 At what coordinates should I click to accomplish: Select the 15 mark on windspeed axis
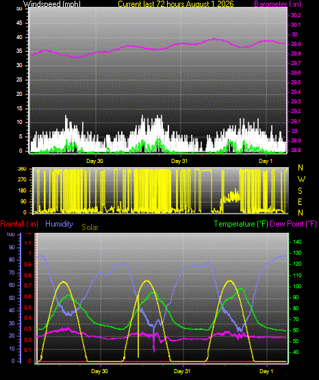pos(19,108)
